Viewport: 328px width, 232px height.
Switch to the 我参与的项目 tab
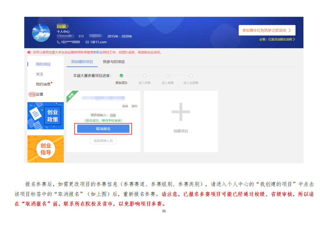(x=114, y=62)
